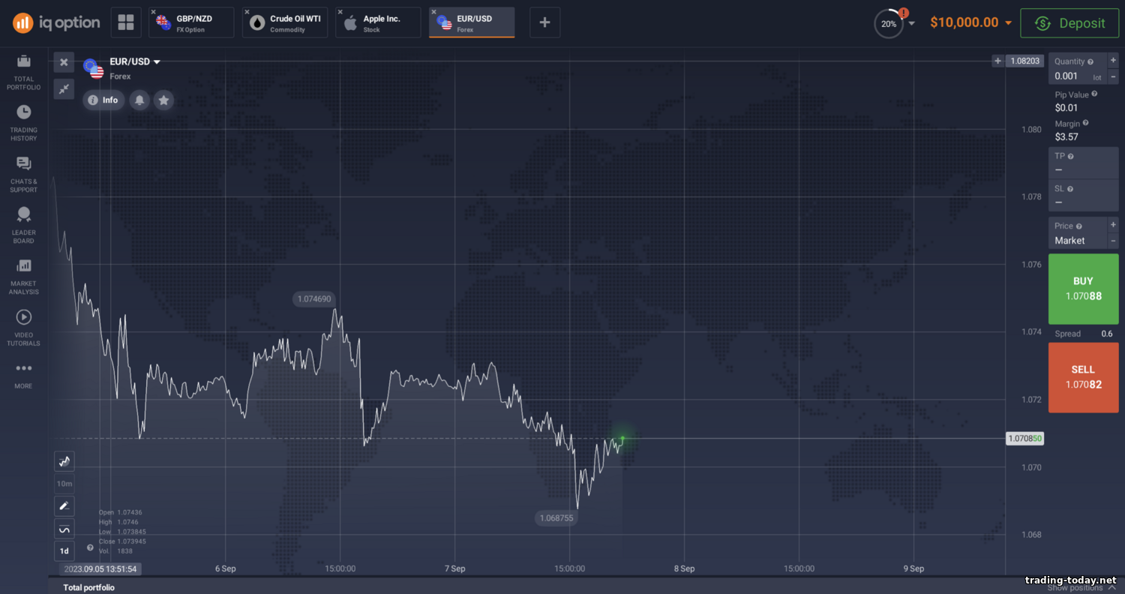Open the Total Portfolio sidebar icon
Image resolution: width=1125 pixels, height=594 pixels.
(x=23, y=71)
